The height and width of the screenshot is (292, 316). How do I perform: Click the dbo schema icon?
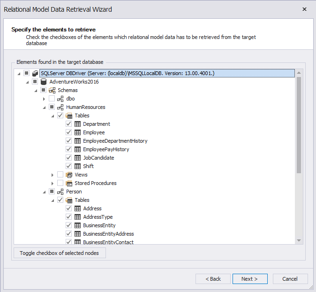coord(60,99)
